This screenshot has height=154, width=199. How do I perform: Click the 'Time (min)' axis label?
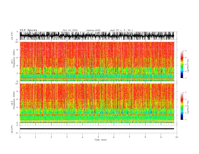point(101,140)
